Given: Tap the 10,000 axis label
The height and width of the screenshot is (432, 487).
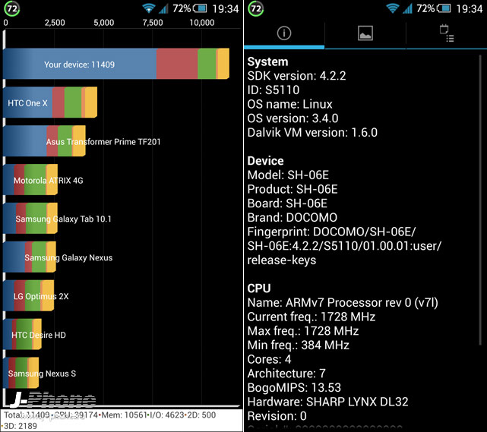Looking at the screenshot, I should point(202,23).
